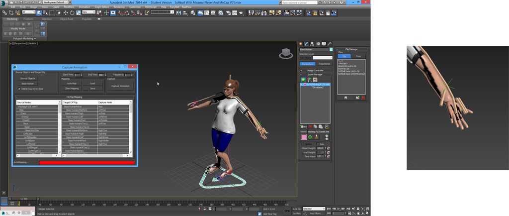Click the Render teapot icon
The height and width of the screenshot is (216, 509).
click(x=241, y=12)
